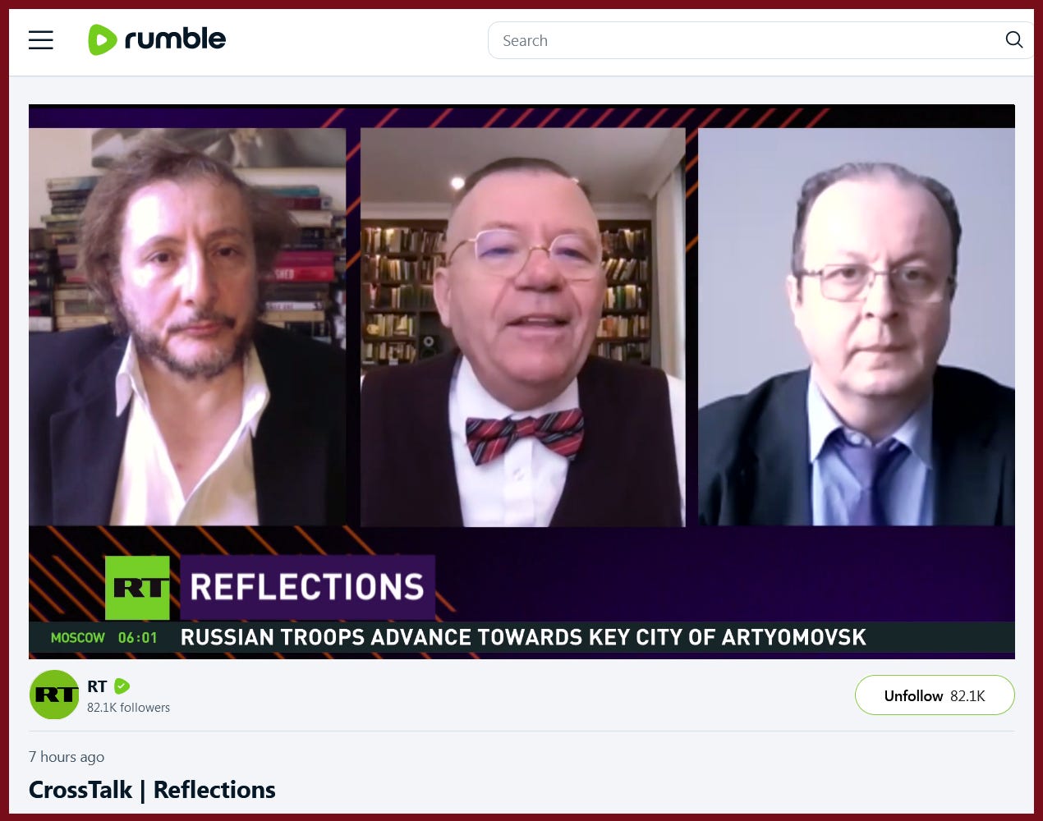This screenshot has width=1043, height=821.
Task: Open the CrossTalk | Reflections title
Action: pos(152,790)
